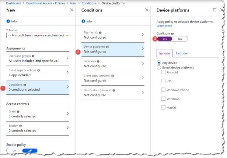This screenshot has width=227, height=158.
Task: Check the macOS platform checkbox
Action: (x=163, y=108)
